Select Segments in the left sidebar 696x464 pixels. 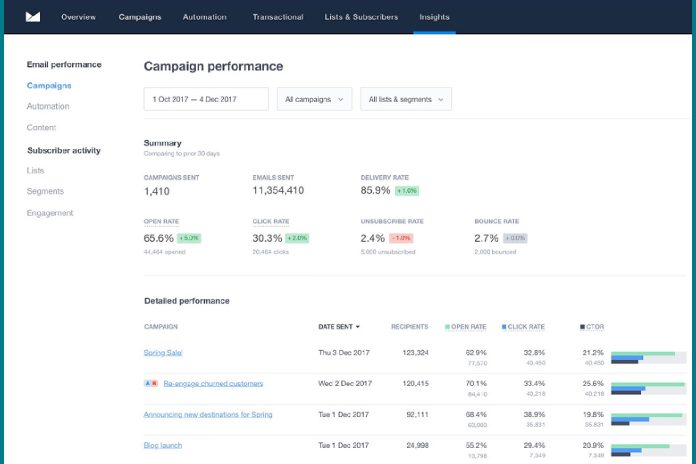point(45,191)
